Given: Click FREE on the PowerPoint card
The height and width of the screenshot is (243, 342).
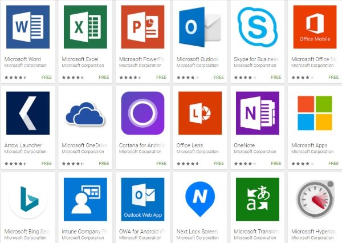Looking at the screenshot, I should point(161,77).
